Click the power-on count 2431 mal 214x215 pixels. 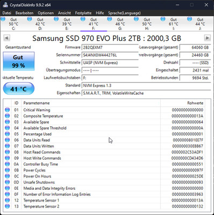195,70
